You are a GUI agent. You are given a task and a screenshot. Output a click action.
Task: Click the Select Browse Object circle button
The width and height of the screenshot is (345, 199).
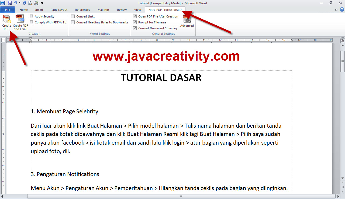(343, 187)
